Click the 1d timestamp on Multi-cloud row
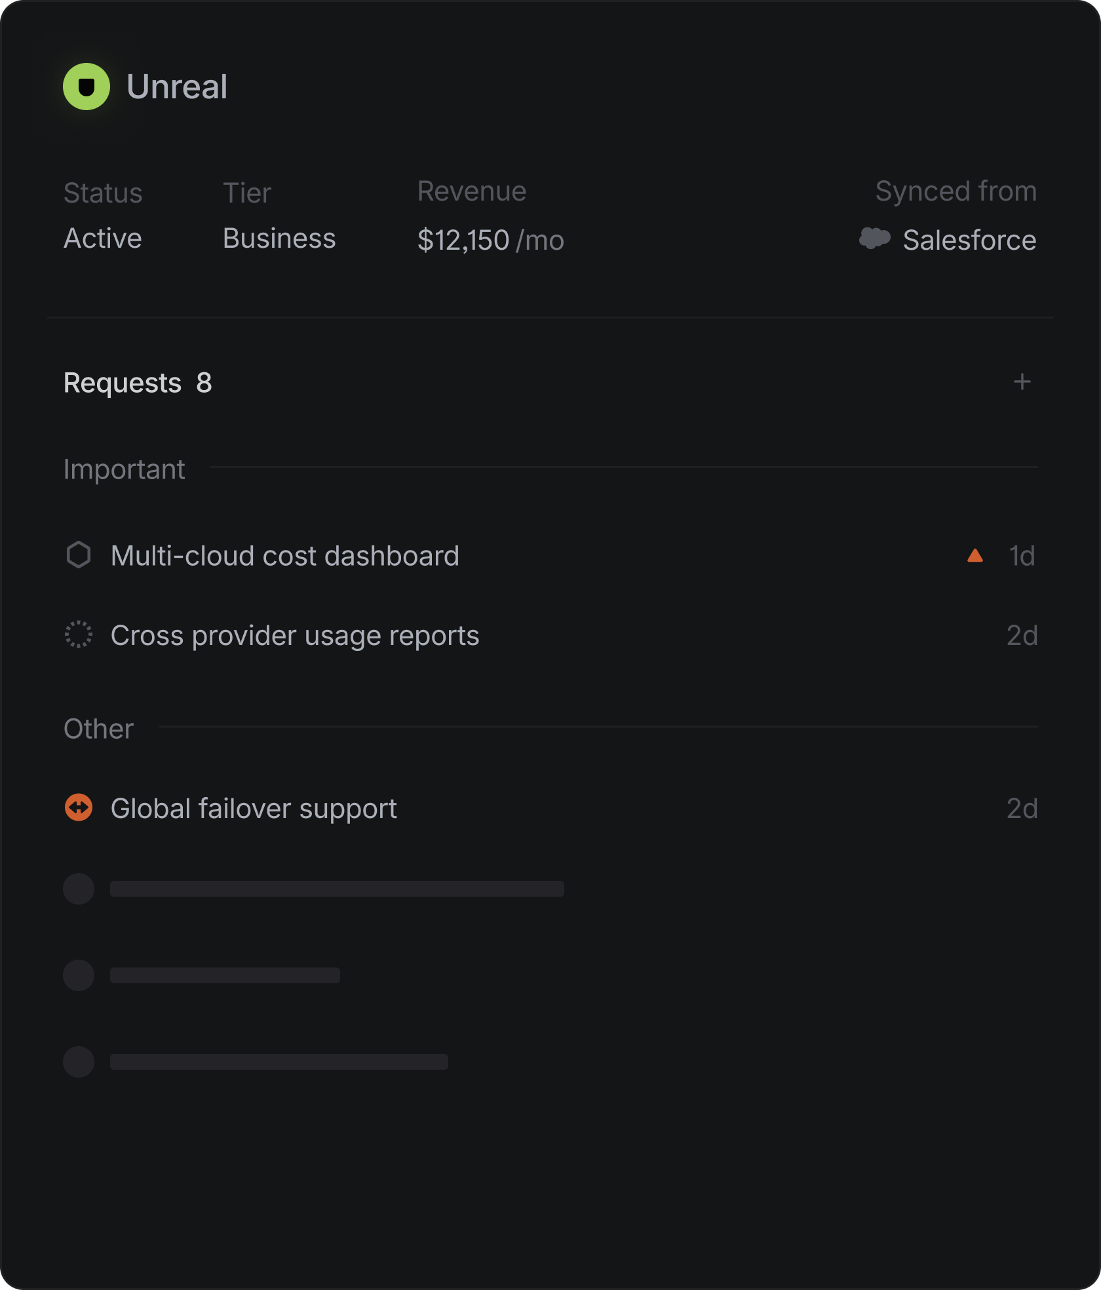Screen dimensions: 1101x1290 pos(1022,556)
